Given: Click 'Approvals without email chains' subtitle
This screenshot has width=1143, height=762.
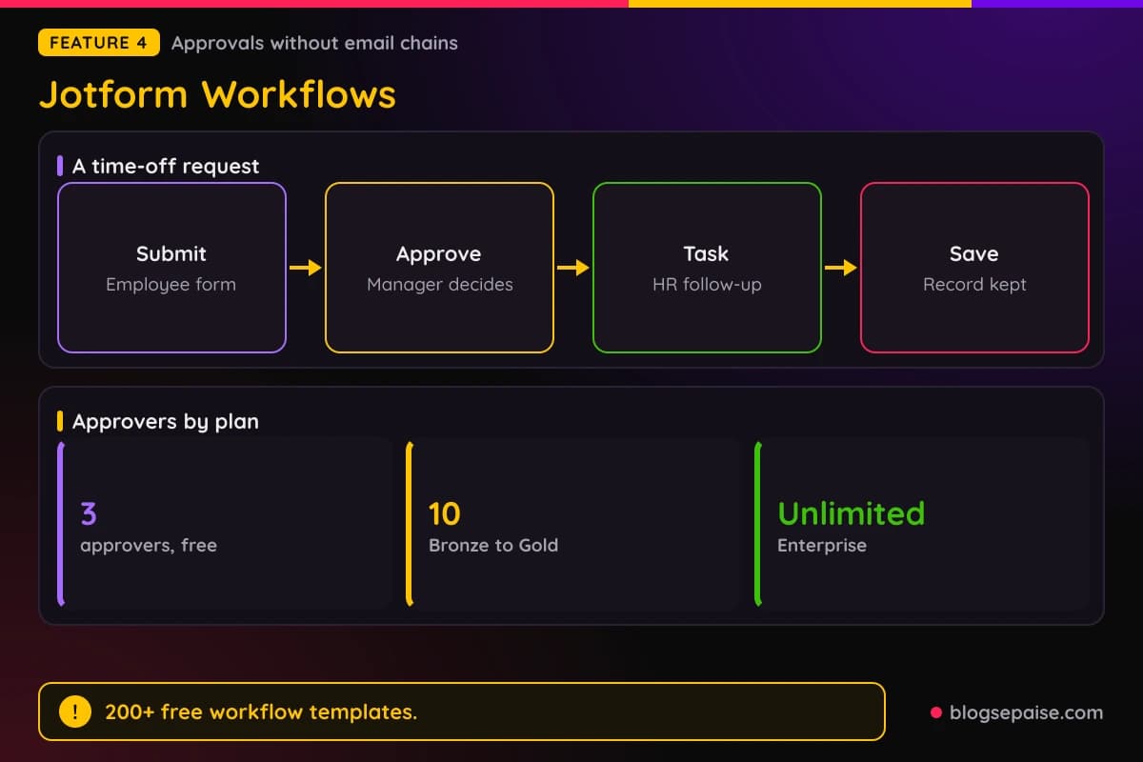Looking at the screenshot, I should tap(314, 43).
